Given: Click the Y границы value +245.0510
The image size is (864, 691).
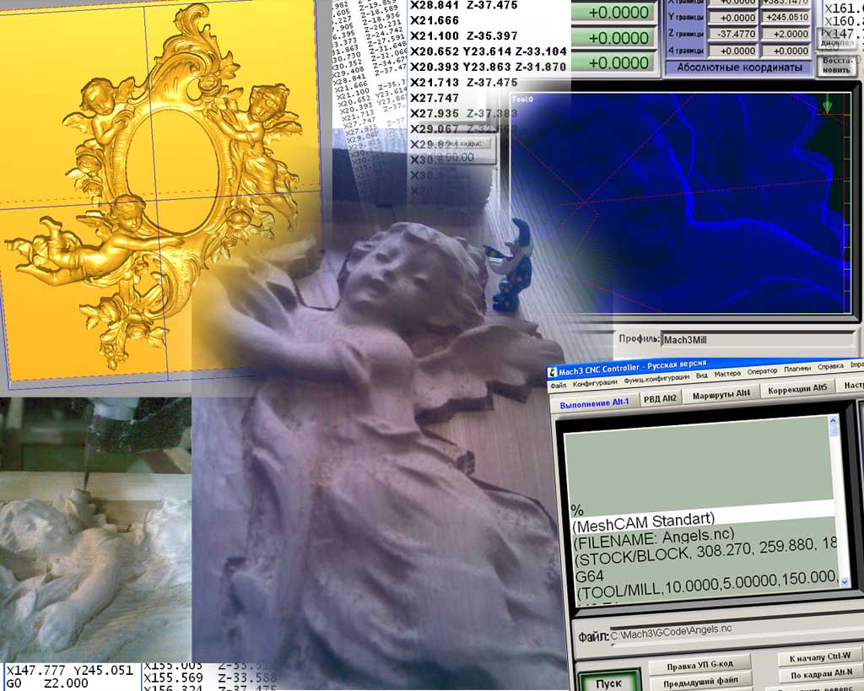Looking at the screenshot, I should pos(787,17).
